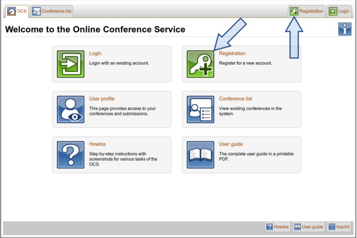Open the User guide heading link
The image size is (357, 238).
(231, 144)
